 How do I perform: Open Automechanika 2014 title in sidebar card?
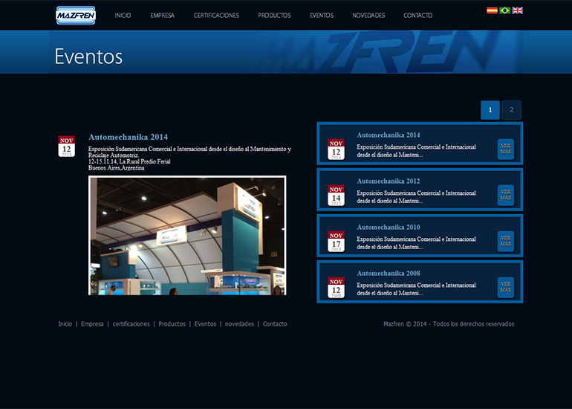(389, 135)
